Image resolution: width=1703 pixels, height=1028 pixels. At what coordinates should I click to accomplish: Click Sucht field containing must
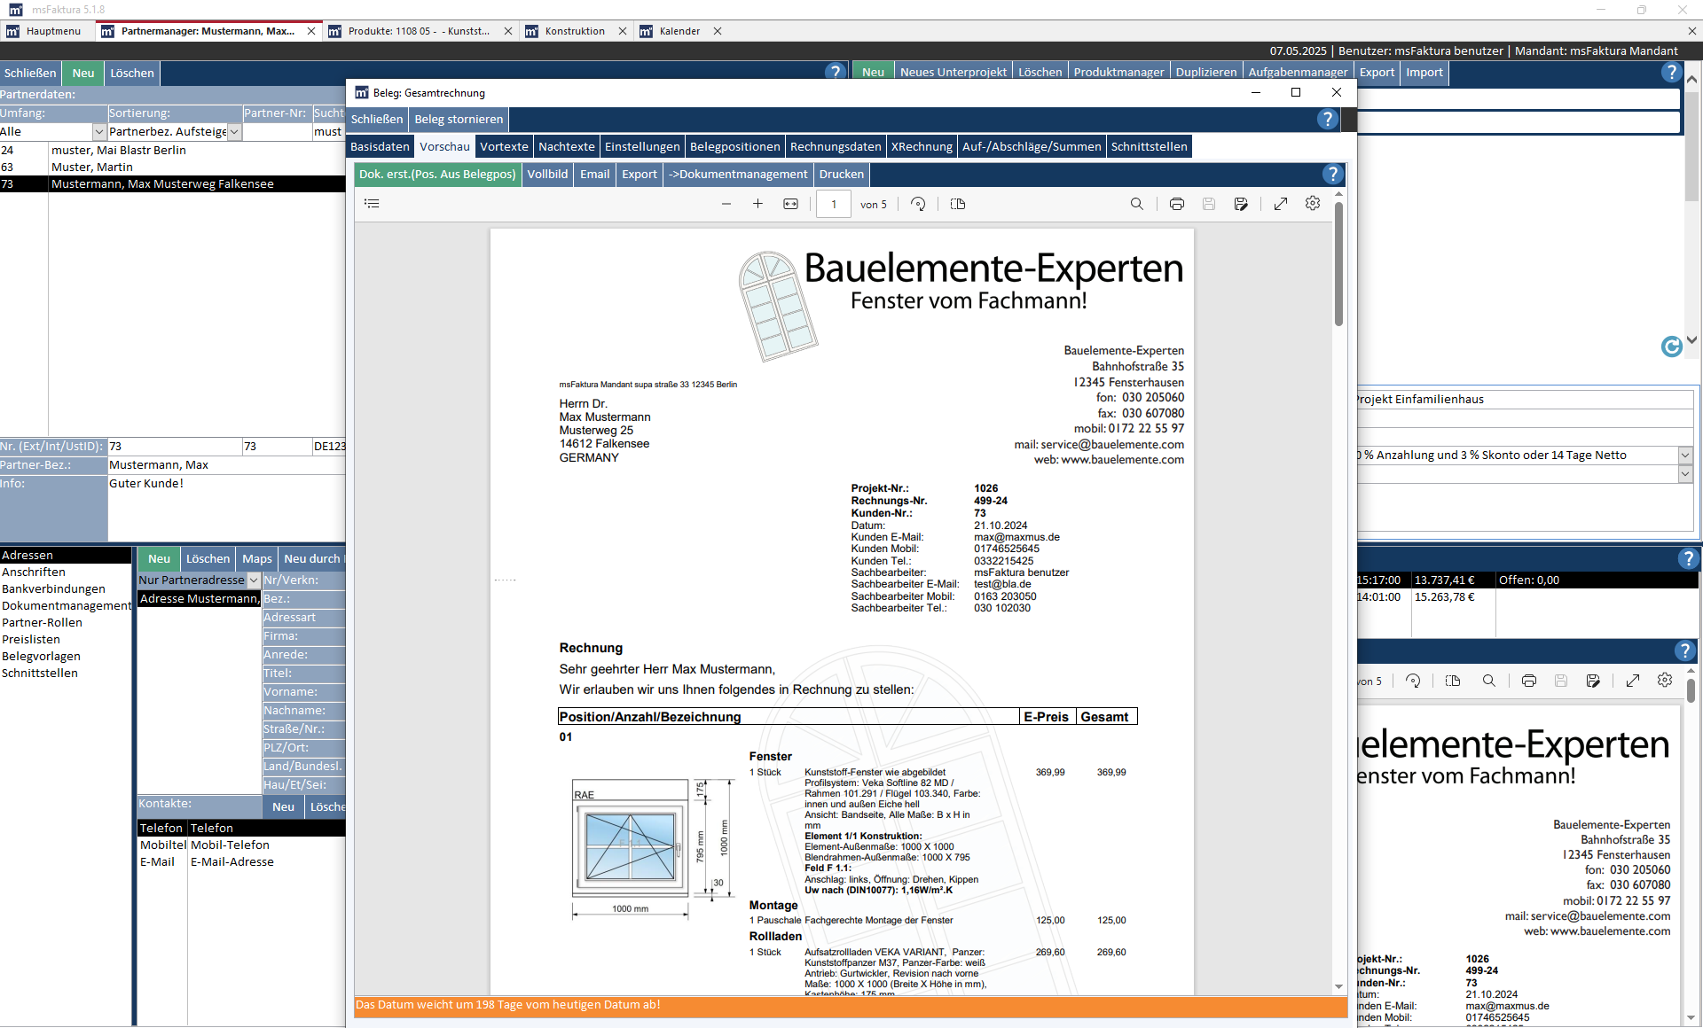pyautogui.click(x=328, y=131)
